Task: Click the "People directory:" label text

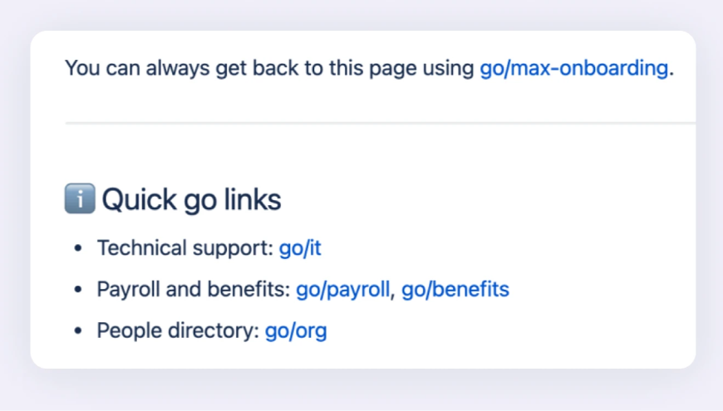Action: [x=178, y=331]
